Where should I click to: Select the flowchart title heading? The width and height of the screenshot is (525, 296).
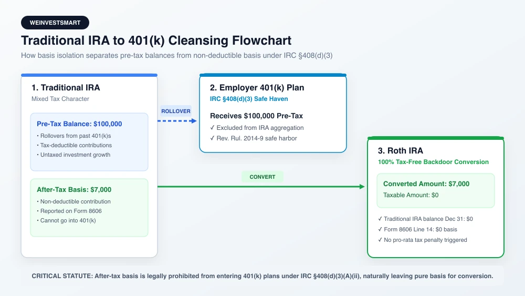(x=156, y=40)
